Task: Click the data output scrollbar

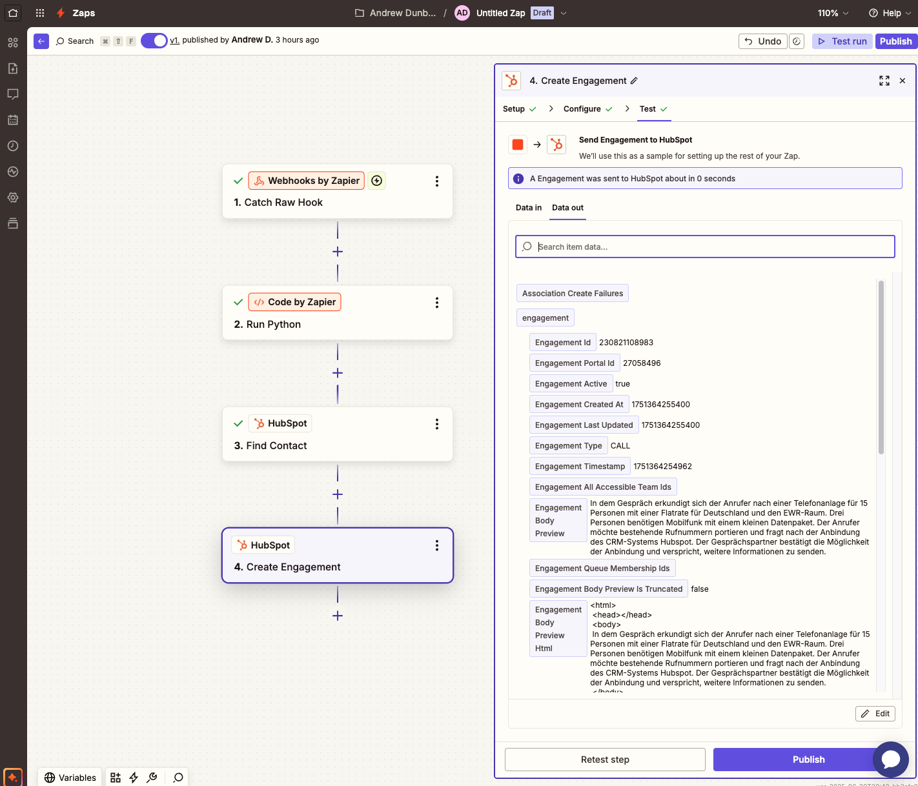Action: (881, 368)
